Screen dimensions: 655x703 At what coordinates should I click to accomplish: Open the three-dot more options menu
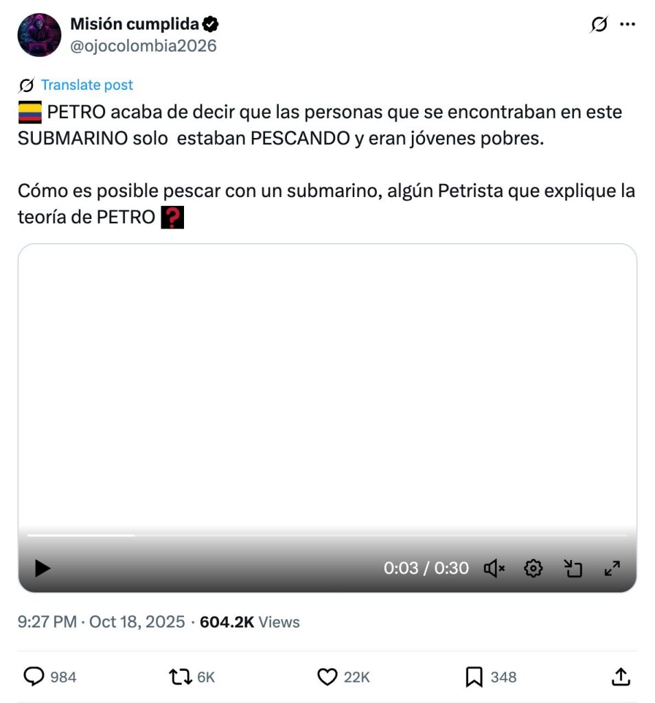(x=628, y=25)
